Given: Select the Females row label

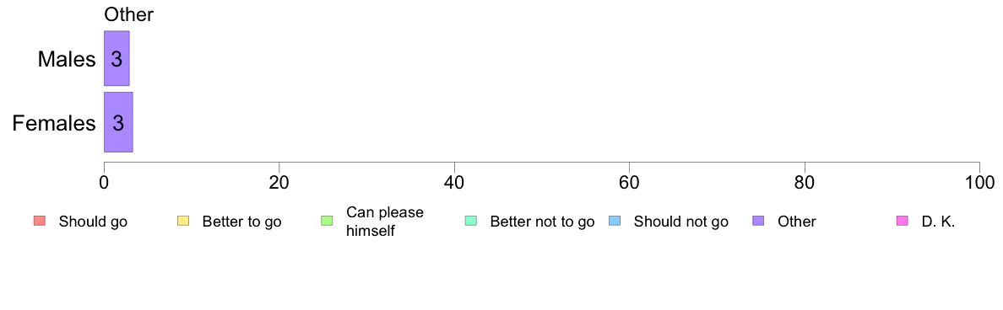Looking at the screenshot, I should point(54,123).
